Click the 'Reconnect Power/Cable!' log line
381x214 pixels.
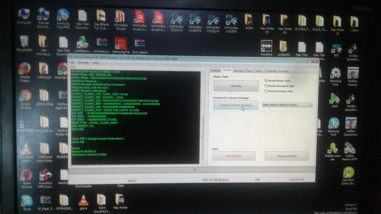click(89, 154)
